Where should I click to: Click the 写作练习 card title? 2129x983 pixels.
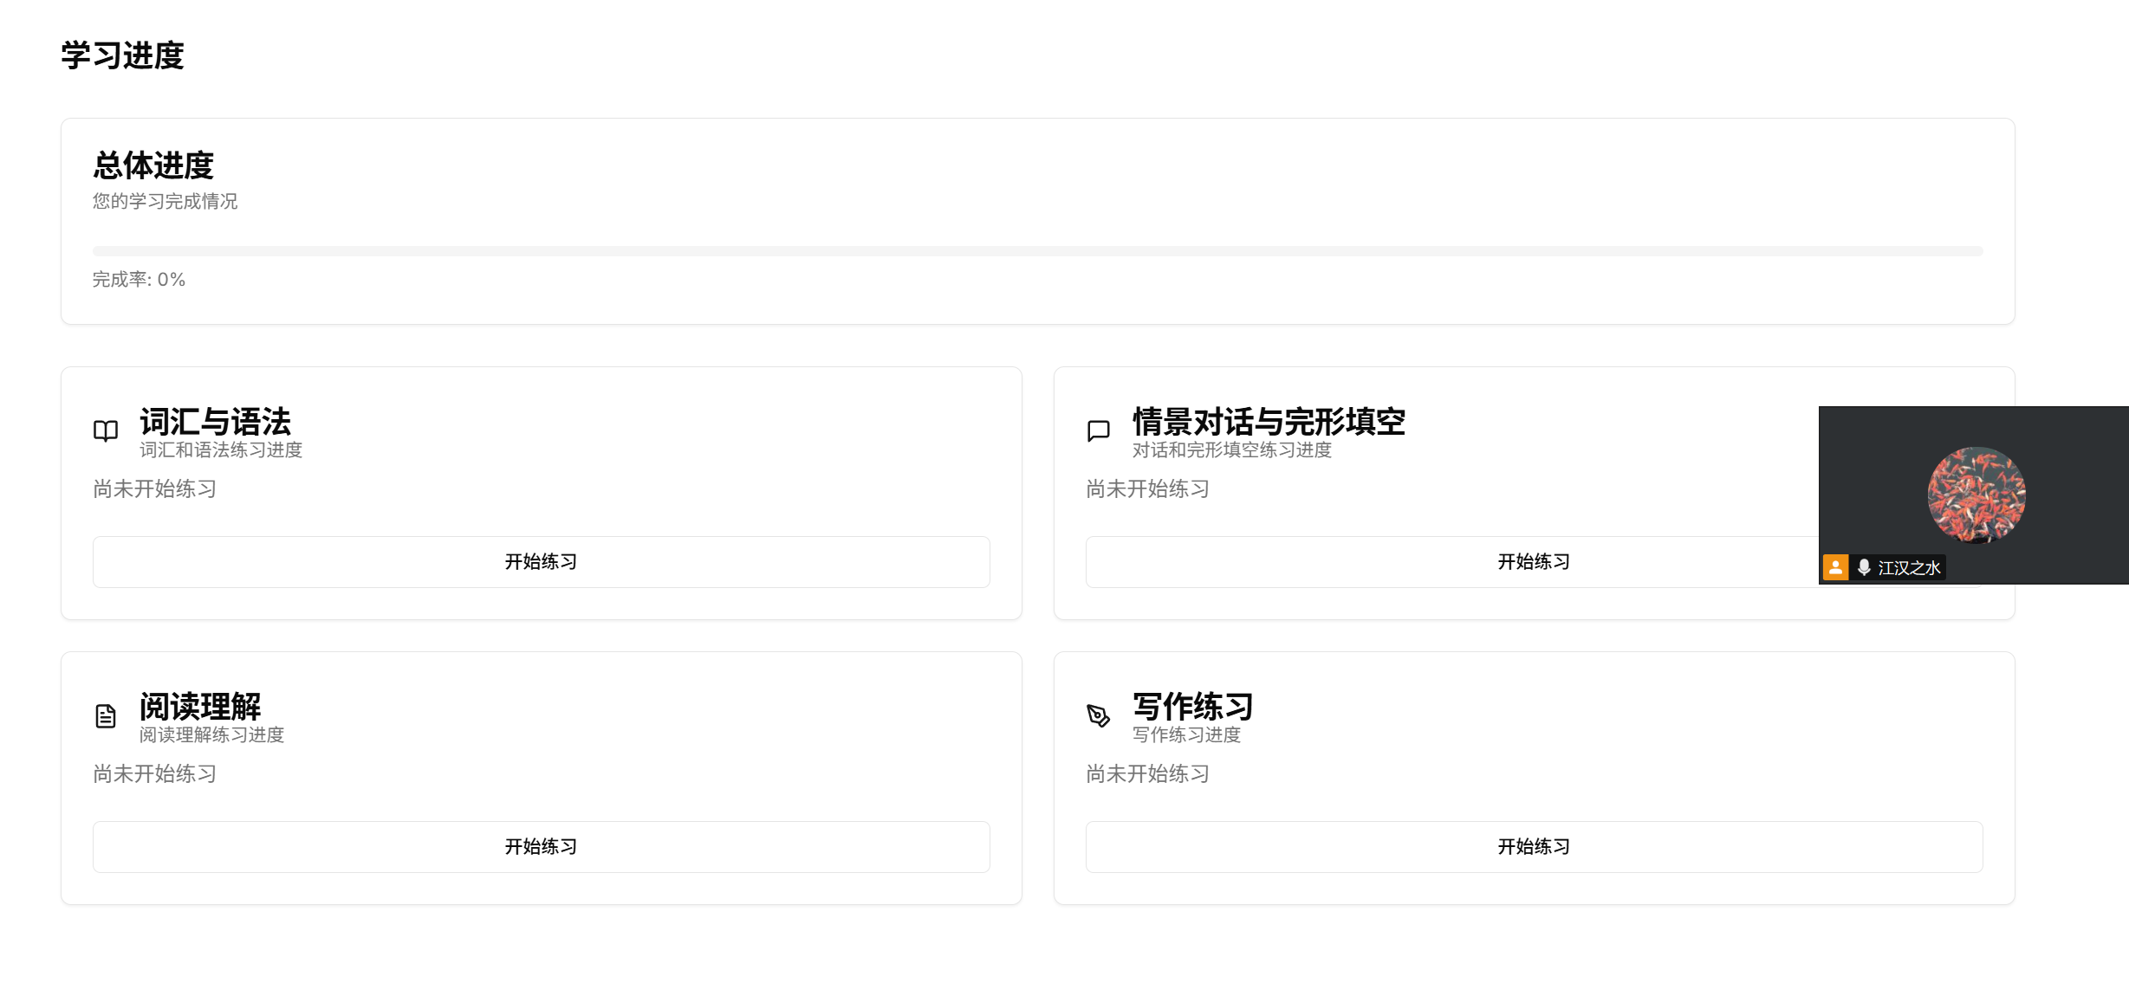click(x=1192, y=708)
